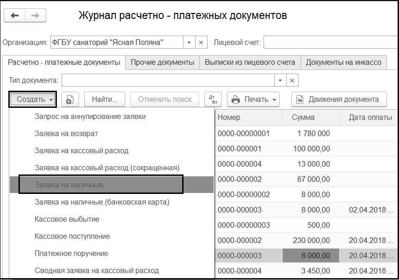
Task: Click the 13 000,00 sum cell
Action: pyautogui.click(x=311, y=164)
